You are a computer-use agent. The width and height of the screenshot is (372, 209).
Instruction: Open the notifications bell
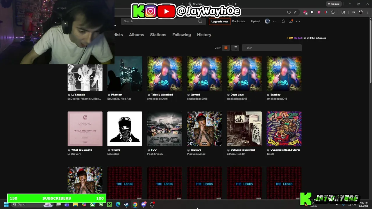coord(283,21)
